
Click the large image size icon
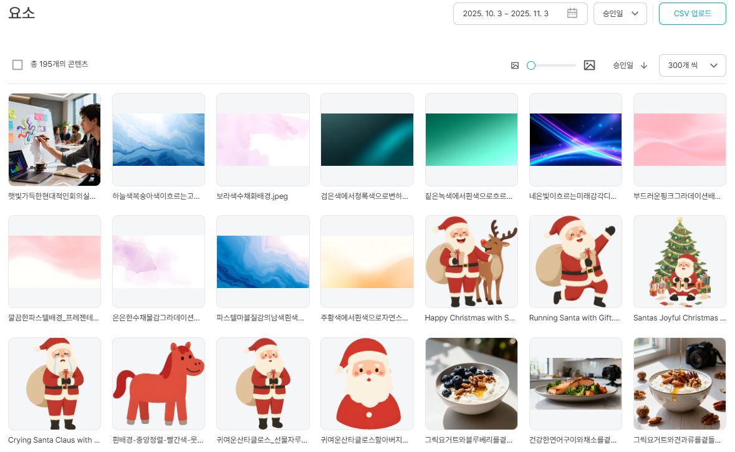(x=589, y=65)
